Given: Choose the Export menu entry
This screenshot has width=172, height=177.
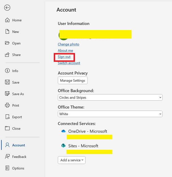Looking at the screenshot, I should click(17, 117).
